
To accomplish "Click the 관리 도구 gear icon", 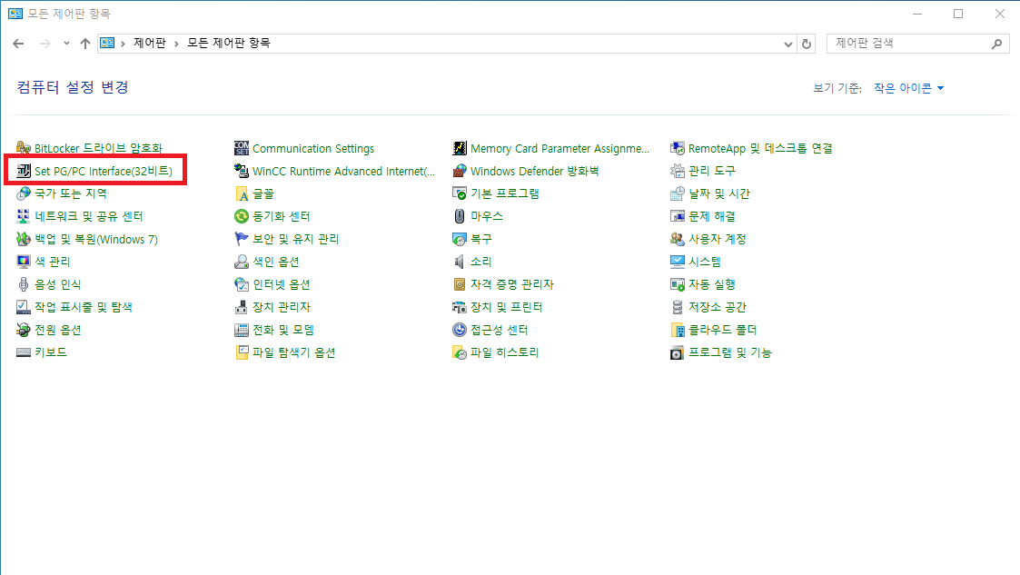I will click(678, 171).
